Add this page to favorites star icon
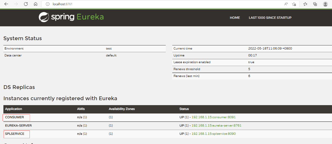The height and width of the screenshot is (144, 332). tap(294, 4)
